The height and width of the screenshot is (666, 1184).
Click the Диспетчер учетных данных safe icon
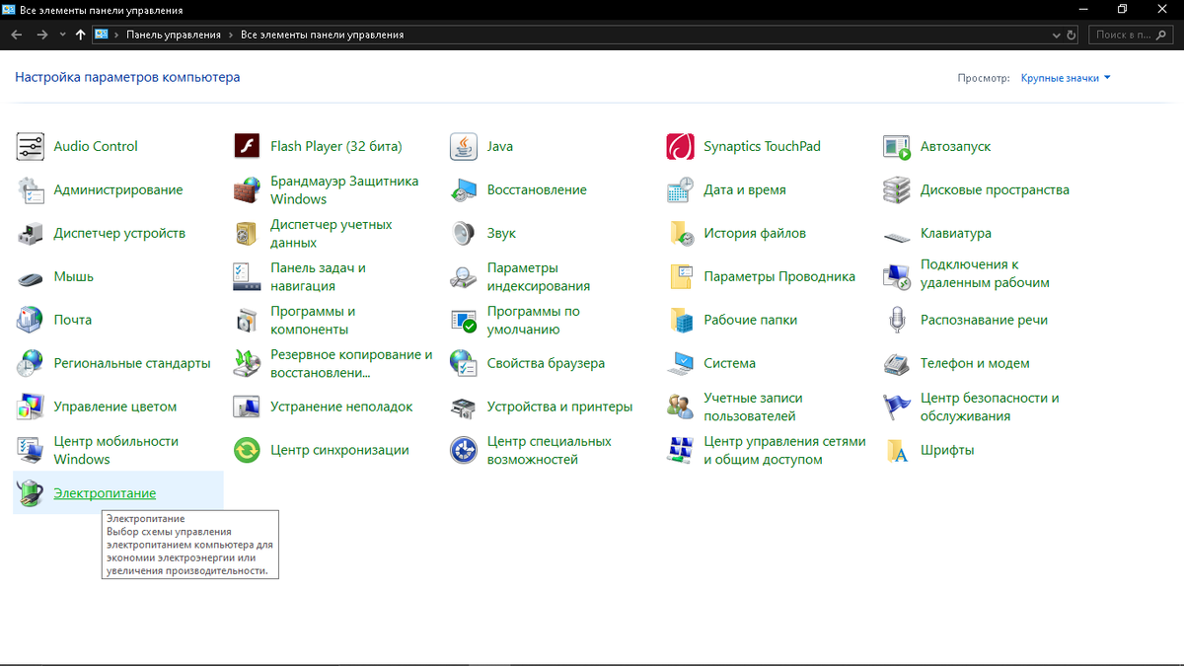click(x=247, y=233)
